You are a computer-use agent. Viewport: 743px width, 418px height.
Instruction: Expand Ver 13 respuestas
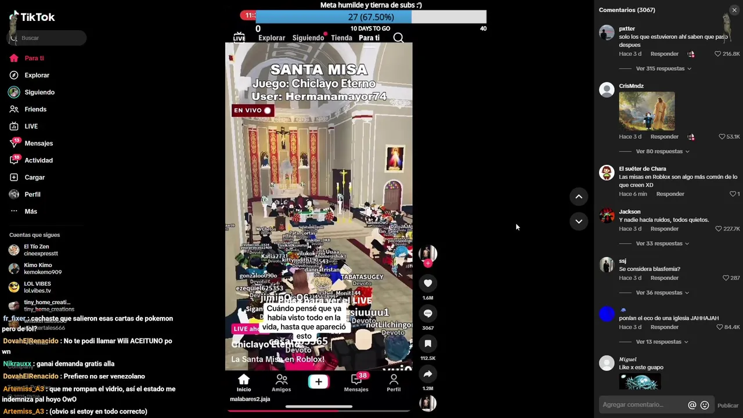click(662, 342)
